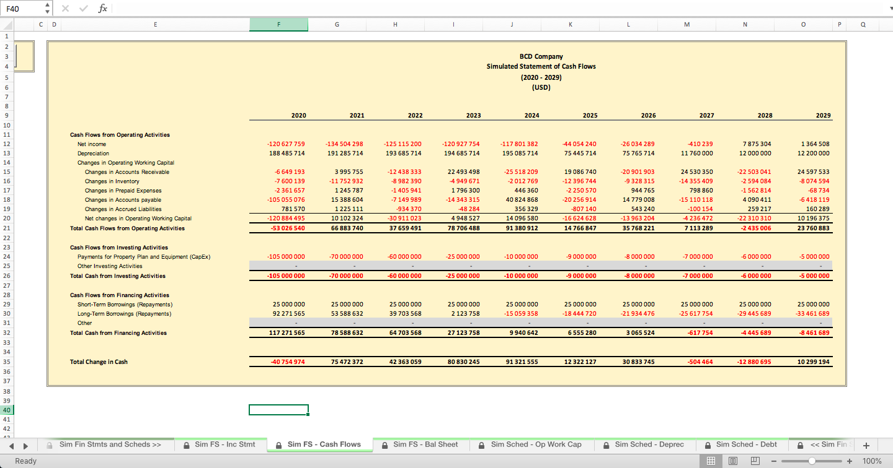
Task: Adjust the zoom slider handle
Action: (x=812, y=461)
